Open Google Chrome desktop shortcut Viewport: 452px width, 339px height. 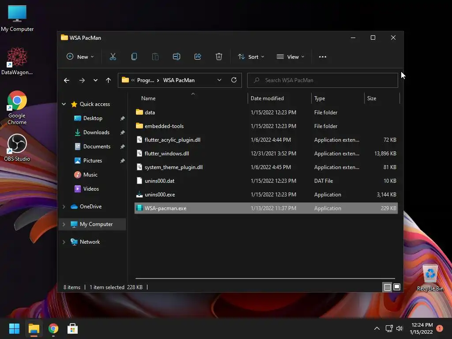[x=17, y=108]
